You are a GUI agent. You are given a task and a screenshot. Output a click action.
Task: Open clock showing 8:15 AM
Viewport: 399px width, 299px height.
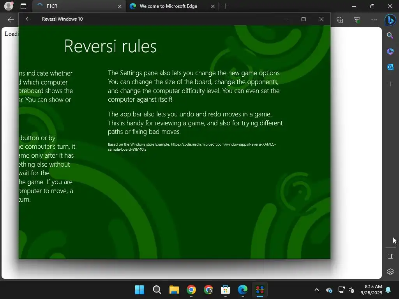(x=371, y=290)
